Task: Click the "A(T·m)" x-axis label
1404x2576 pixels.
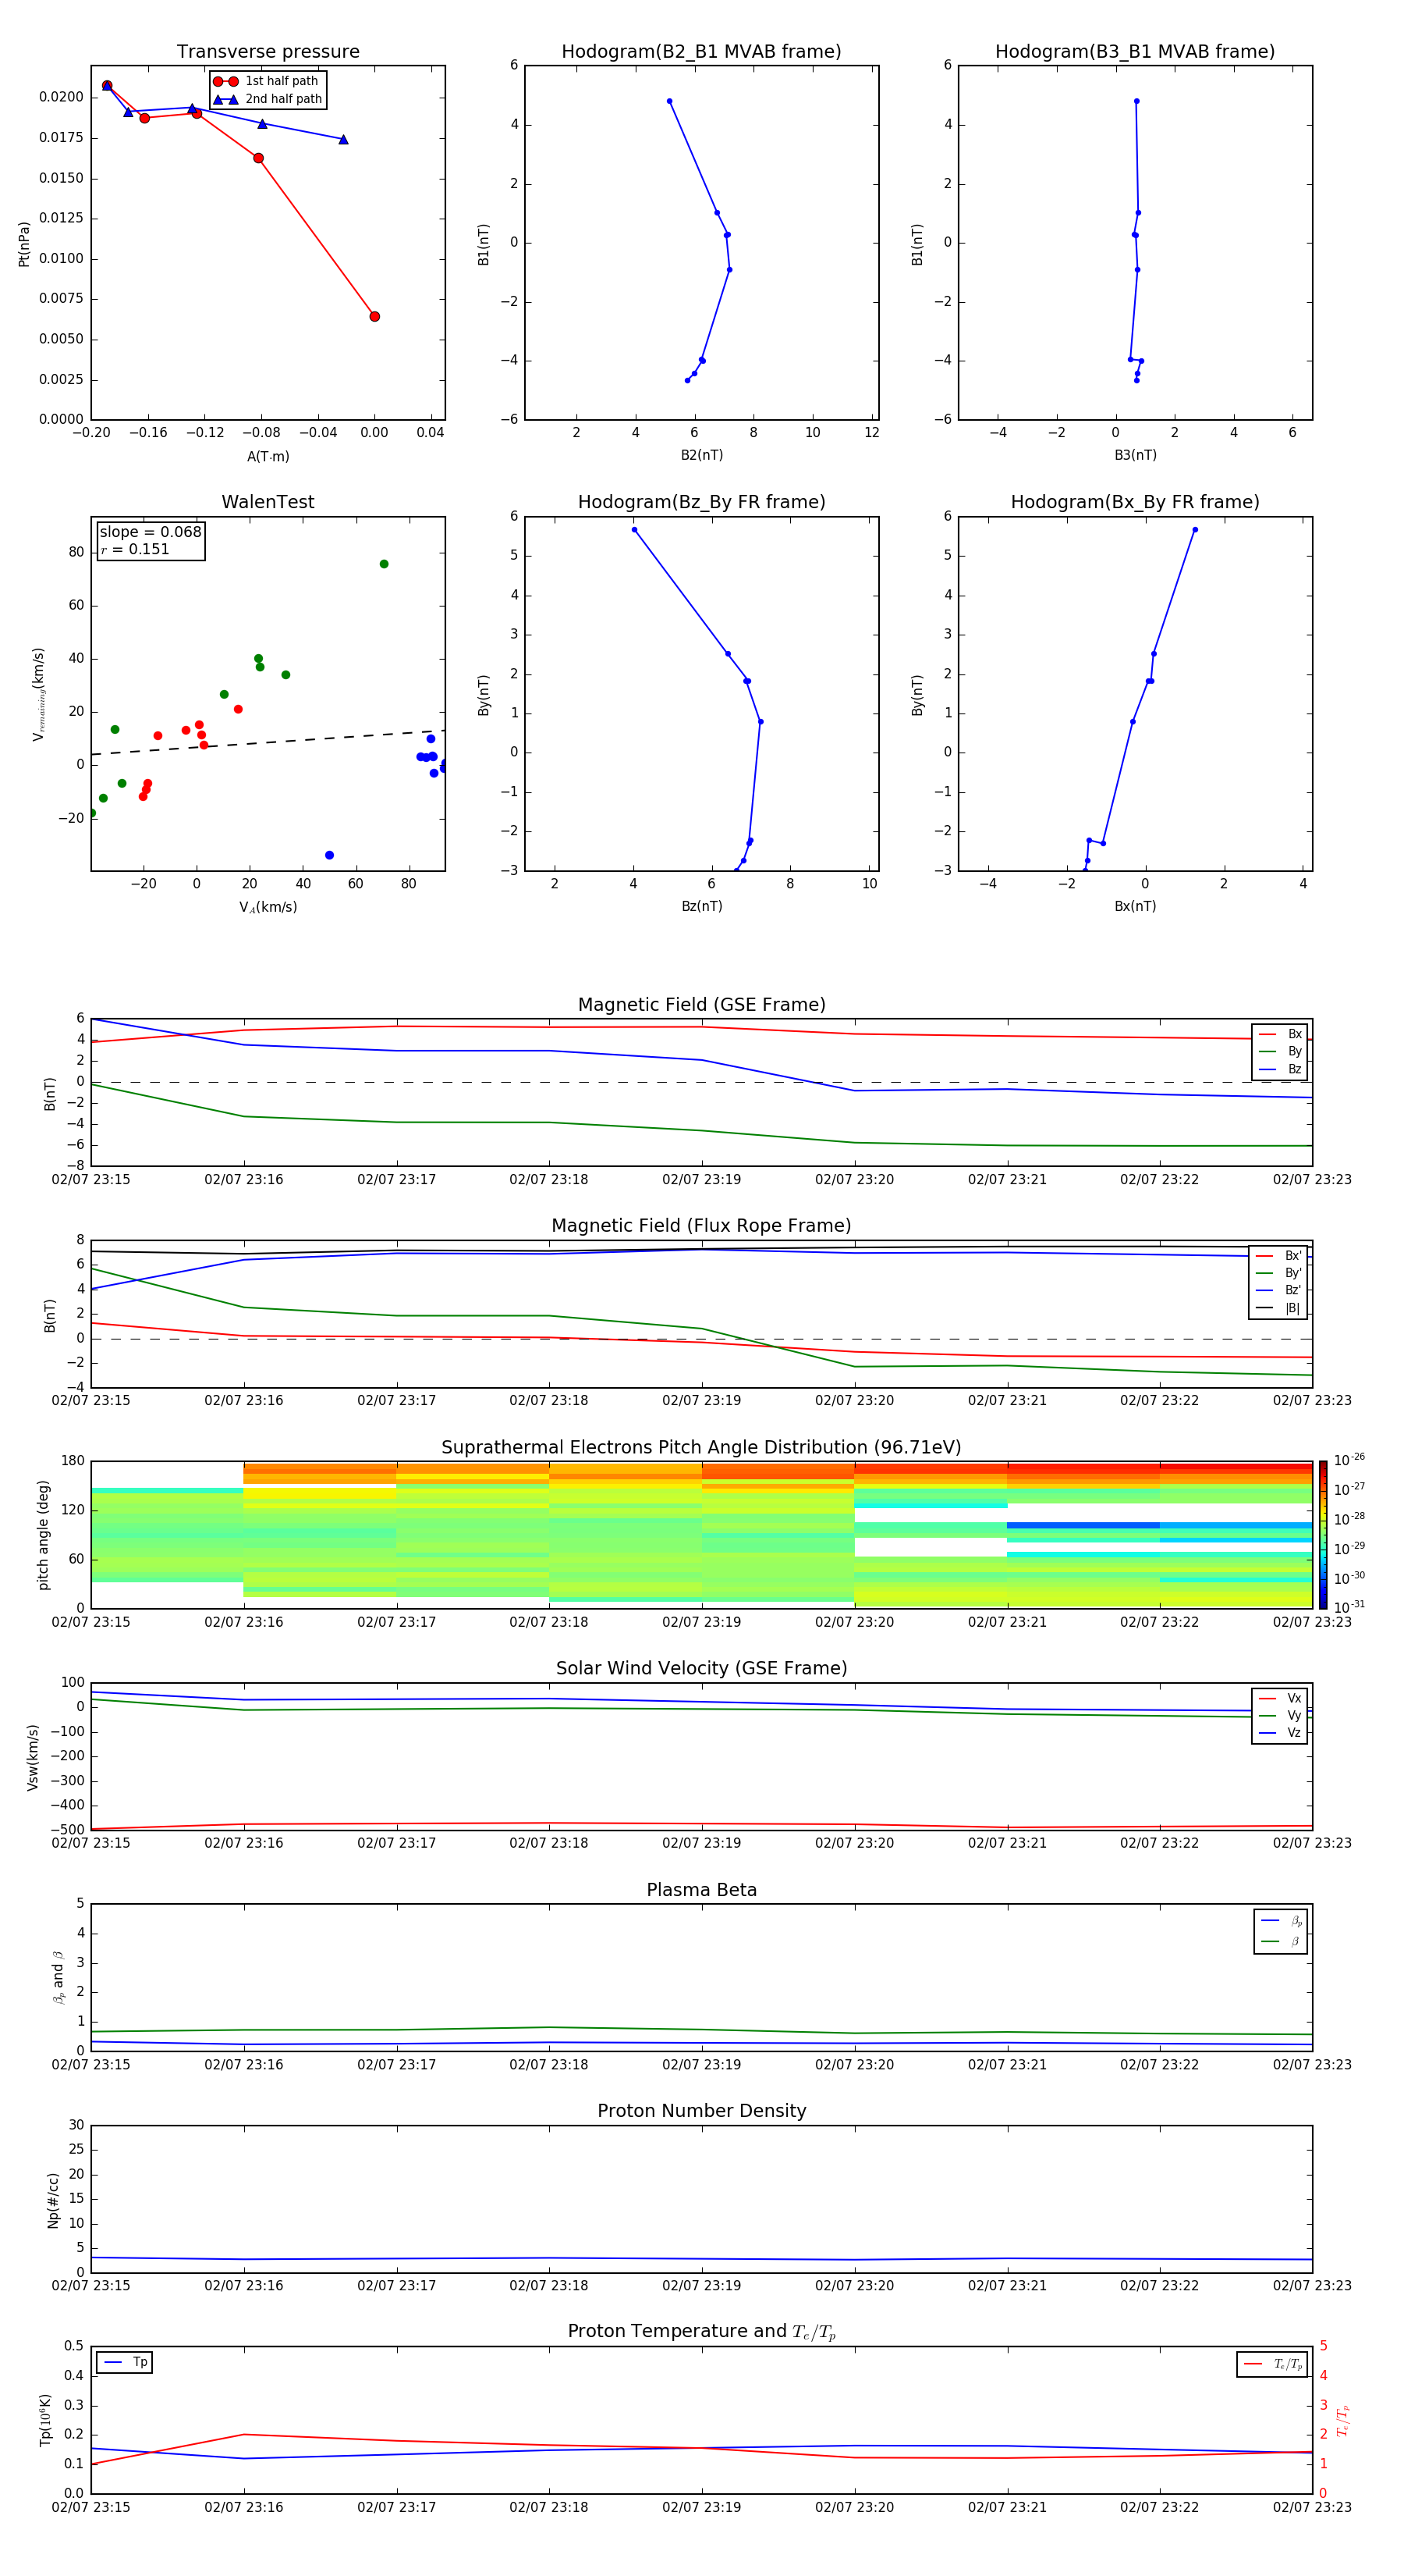Action: point(268,456)
